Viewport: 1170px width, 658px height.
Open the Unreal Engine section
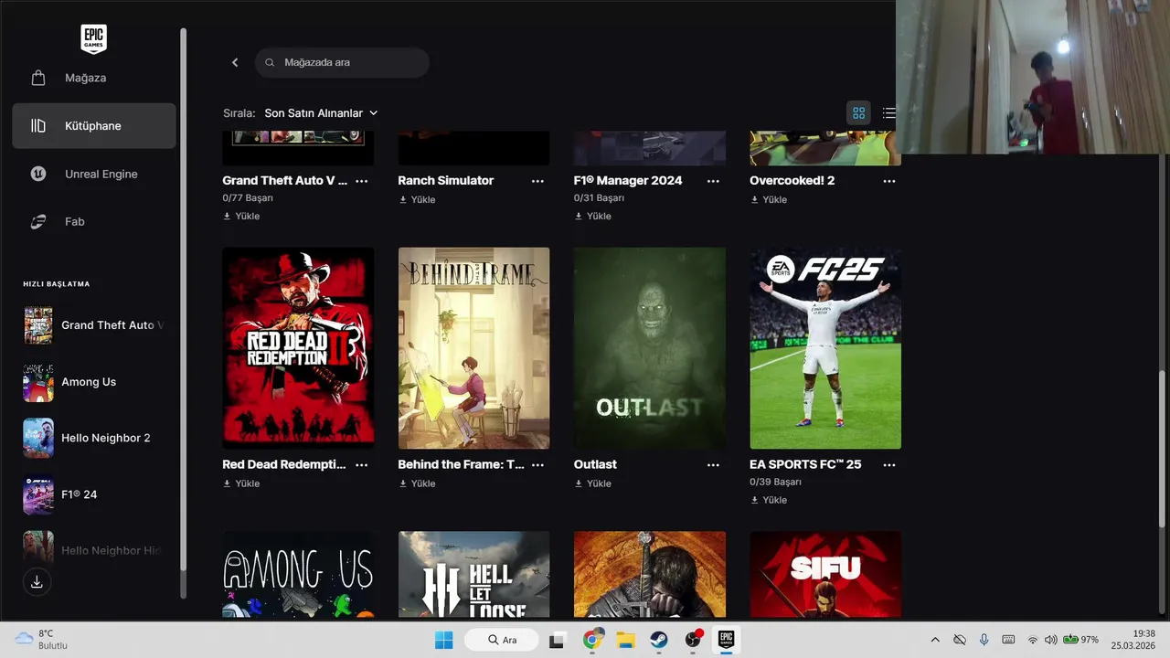(x=94, y=174)
